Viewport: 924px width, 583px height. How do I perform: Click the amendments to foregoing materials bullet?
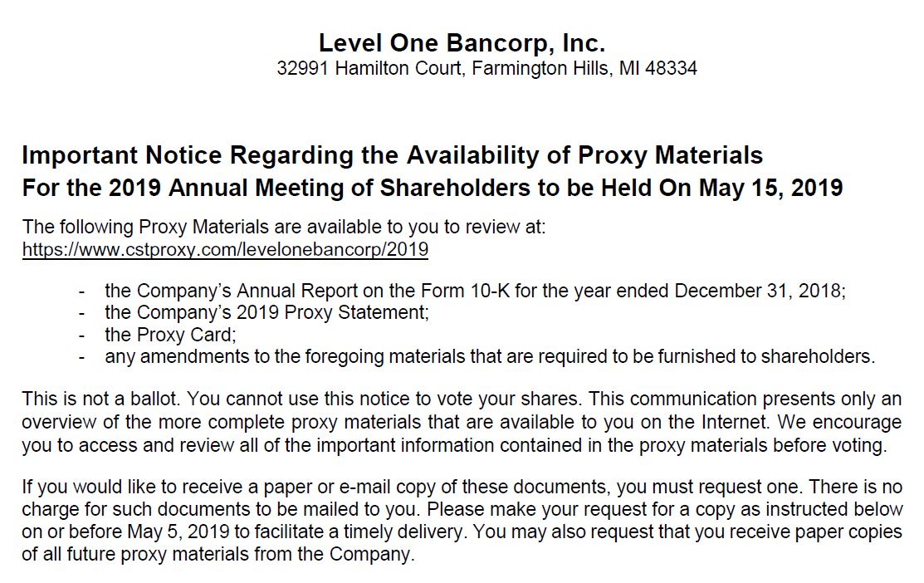click(490, 356)
